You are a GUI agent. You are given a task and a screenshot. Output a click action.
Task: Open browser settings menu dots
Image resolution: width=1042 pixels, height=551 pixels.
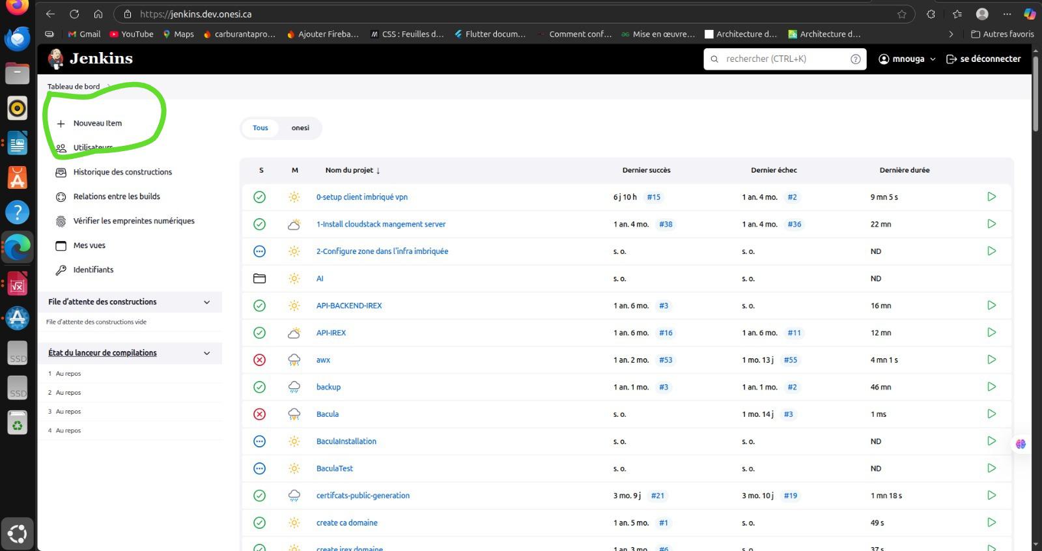[1007, 14]
